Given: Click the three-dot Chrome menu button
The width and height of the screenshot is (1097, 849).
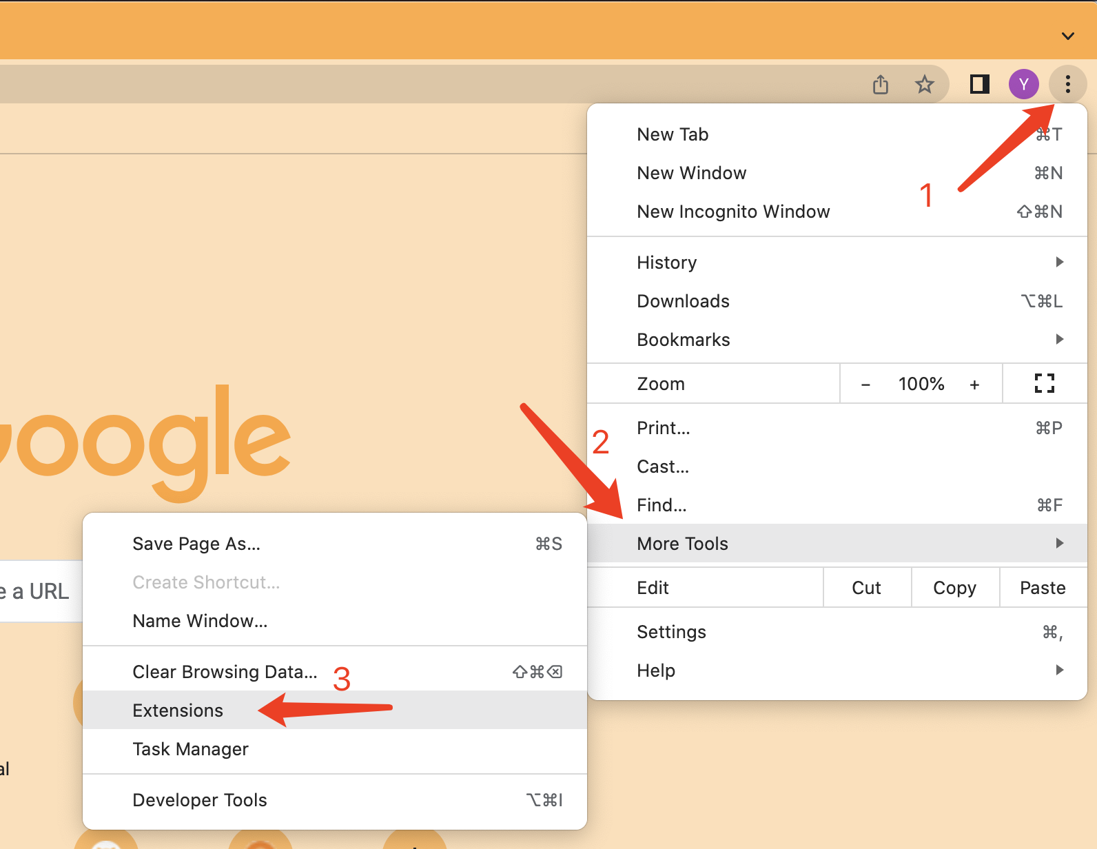Looking at the screenshot, I should pyautogui.click(x=1068, y=84).
